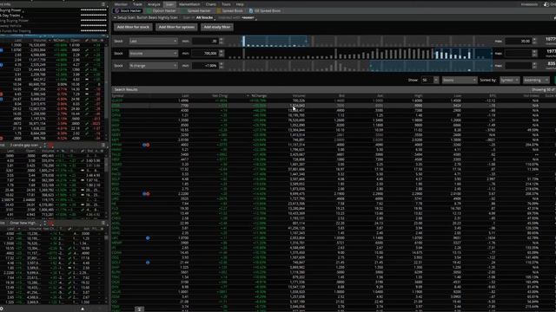556x312 pixels.
Task: Open the Scan in All Stocks dropdown
Action: 205,17
